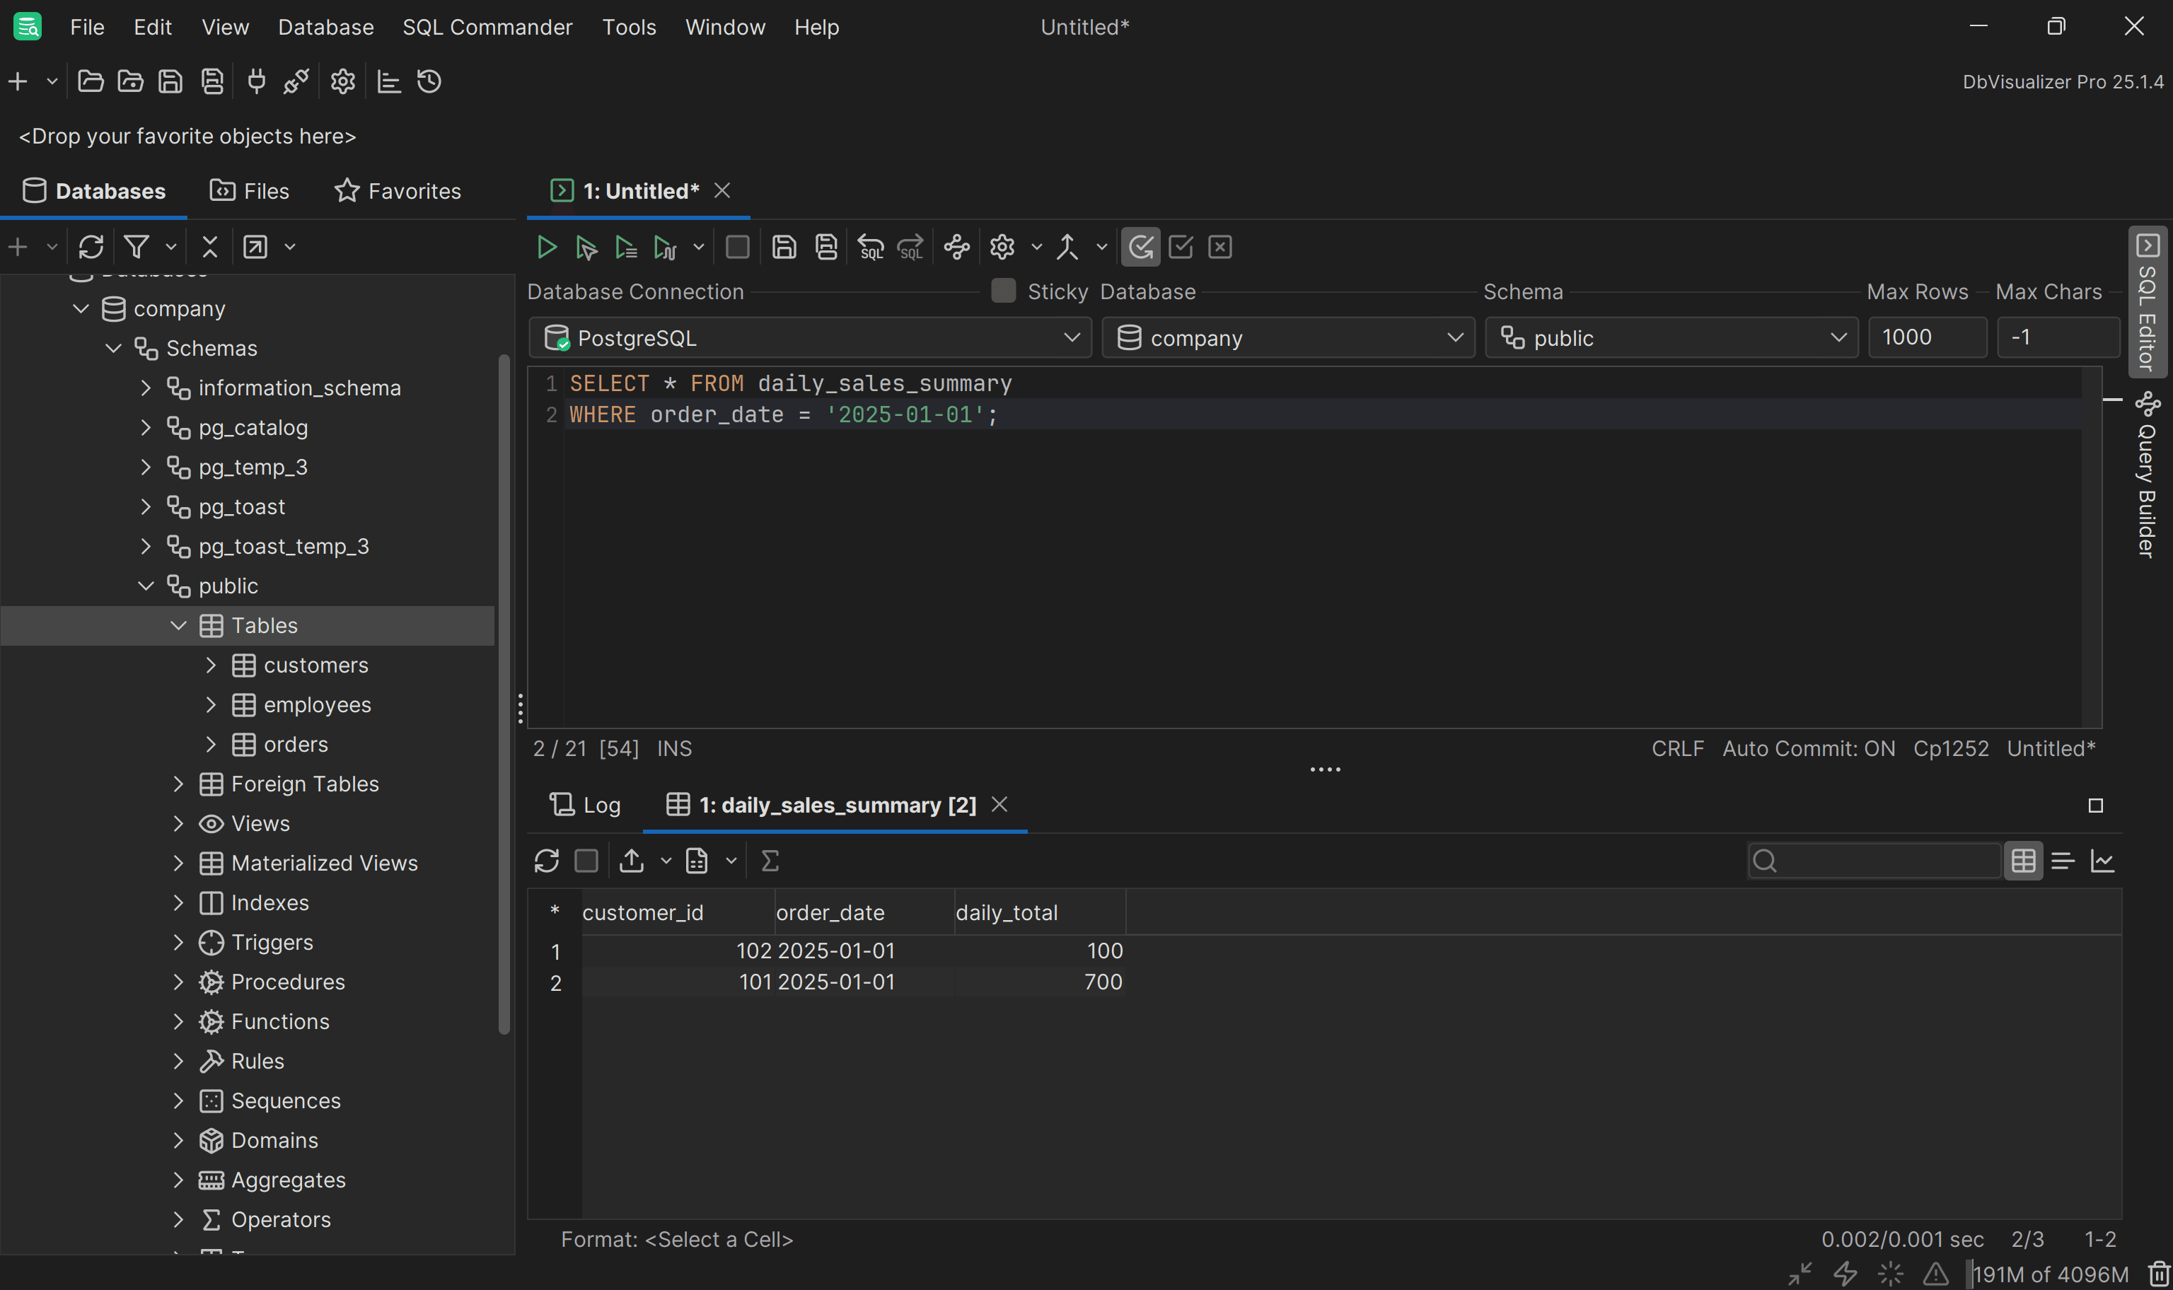
Task: Click the export grid data icon
Action: coord(632,861)
